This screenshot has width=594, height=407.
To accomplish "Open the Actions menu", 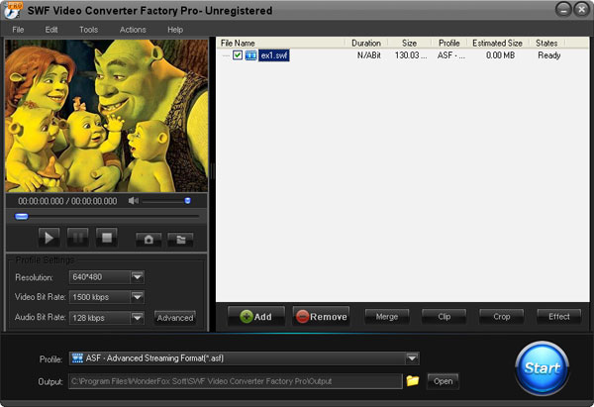I will click(x=133, y=30).
